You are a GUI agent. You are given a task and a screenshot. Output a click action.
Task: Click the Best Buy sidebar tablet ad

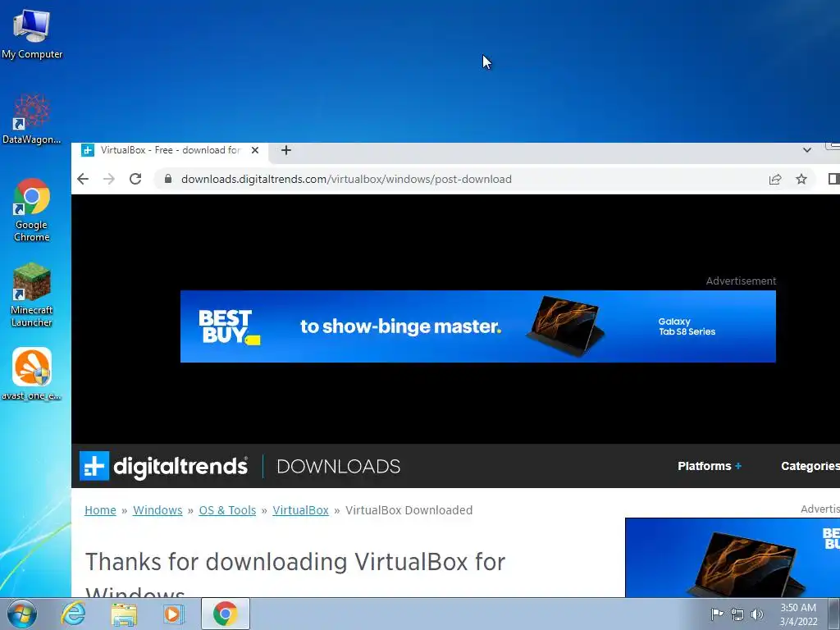(x=733, y=557)
